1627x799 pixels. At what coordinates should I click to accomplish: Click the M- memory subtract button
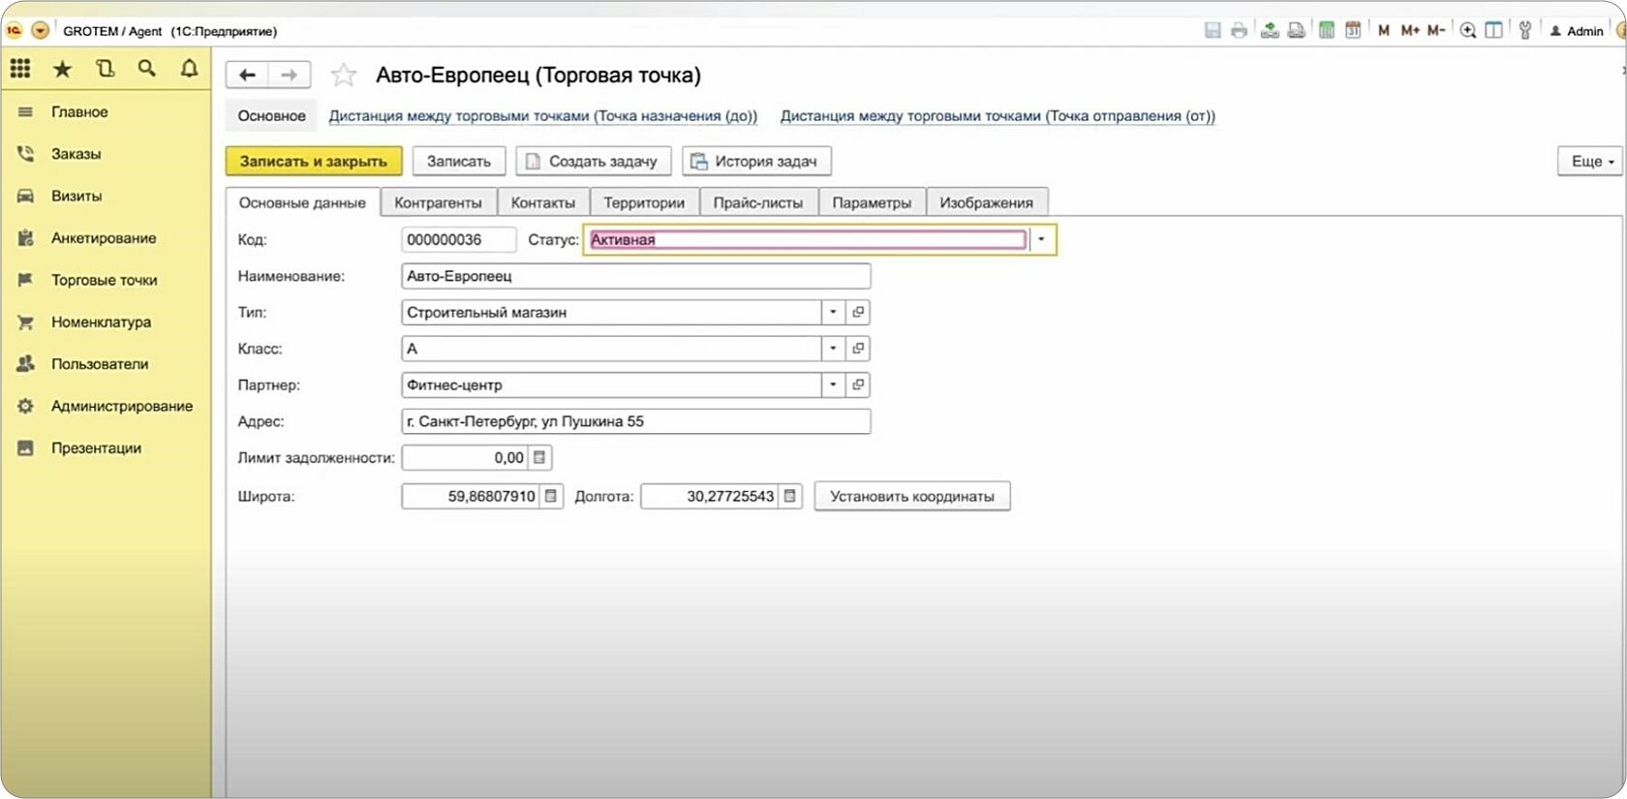click(1436, 31)
